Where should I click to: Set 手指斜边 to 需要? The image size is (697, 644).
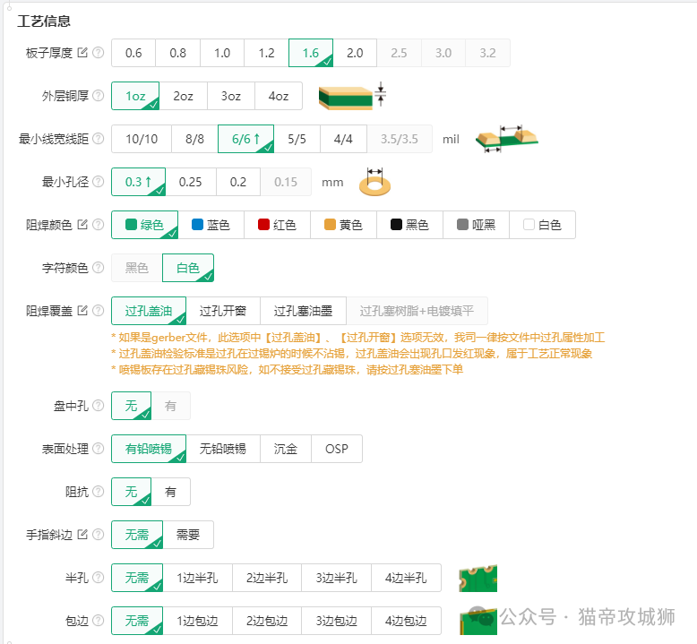click(x=188, y=535)
